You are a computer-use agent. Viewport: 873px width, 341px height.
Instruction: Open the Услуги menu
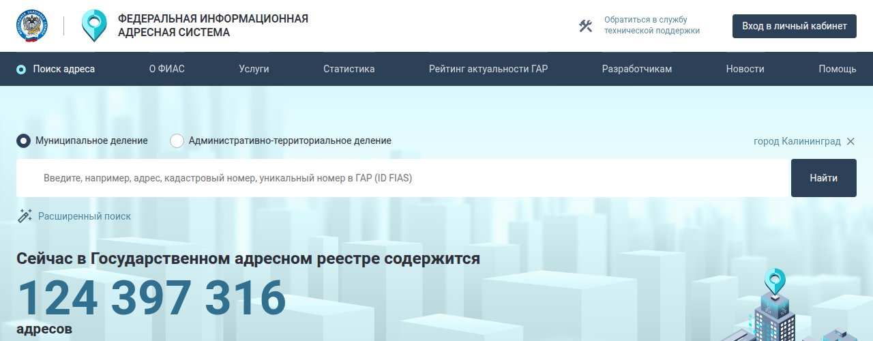point(254,69)
